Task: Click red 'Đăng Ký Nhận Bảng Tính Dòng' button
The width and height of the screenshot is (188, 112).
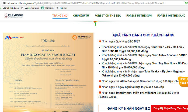Action: click(x=169, y=108)
